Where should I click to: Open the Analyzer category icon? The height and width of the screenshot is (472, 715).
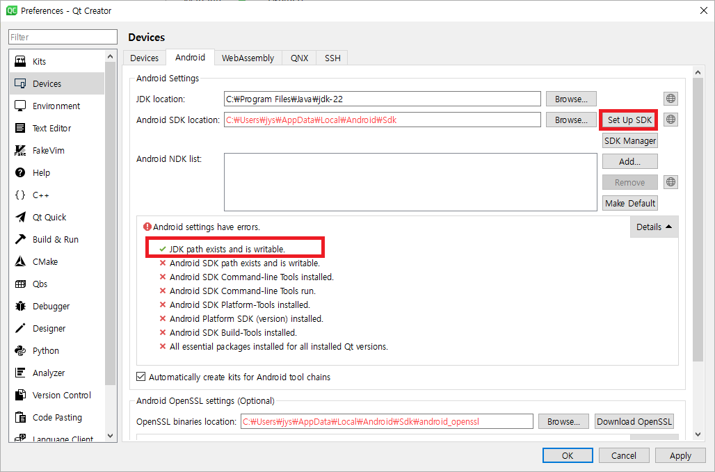(20, 373)
